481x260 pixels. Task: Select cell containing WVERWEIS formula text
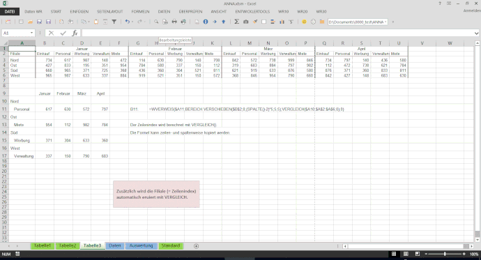pos(246,109)
